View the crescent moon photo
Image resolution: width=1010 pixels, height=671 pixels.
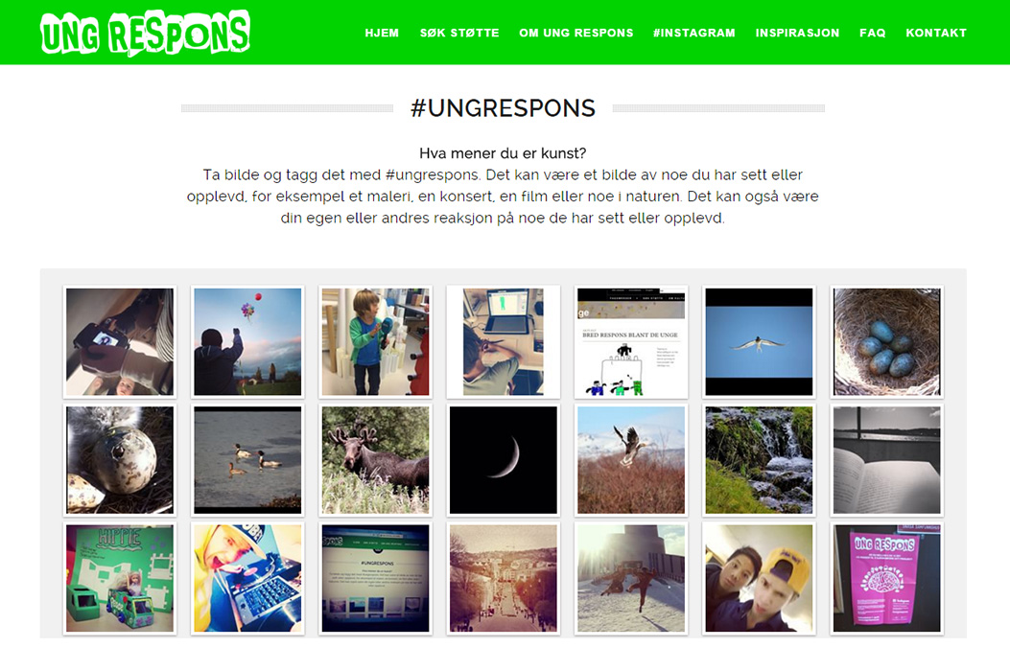click(503, 460)
